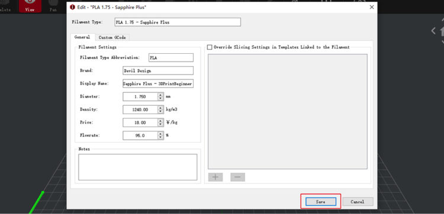Viewport: 444px width, 214px height.
Task: Click the Flowrate value field
Action: 140,135
